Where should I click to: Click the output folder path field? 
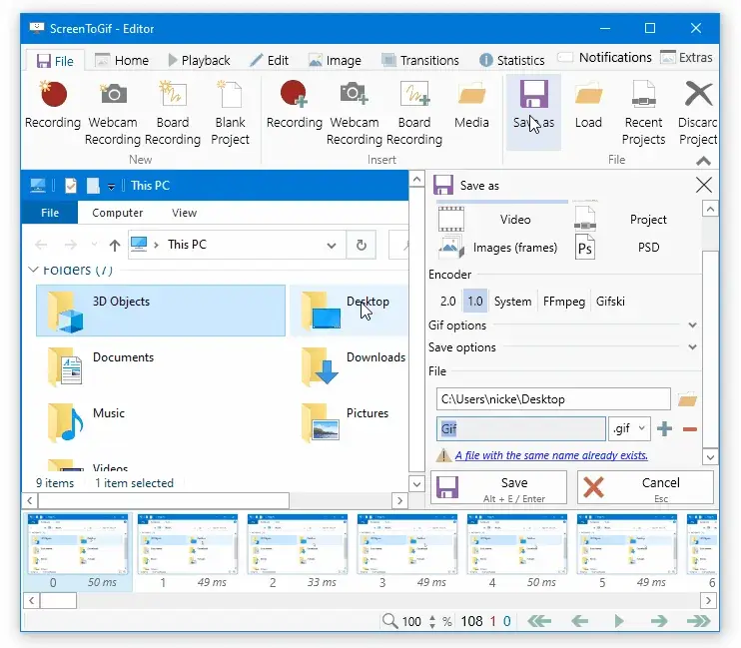coord(553,399)
